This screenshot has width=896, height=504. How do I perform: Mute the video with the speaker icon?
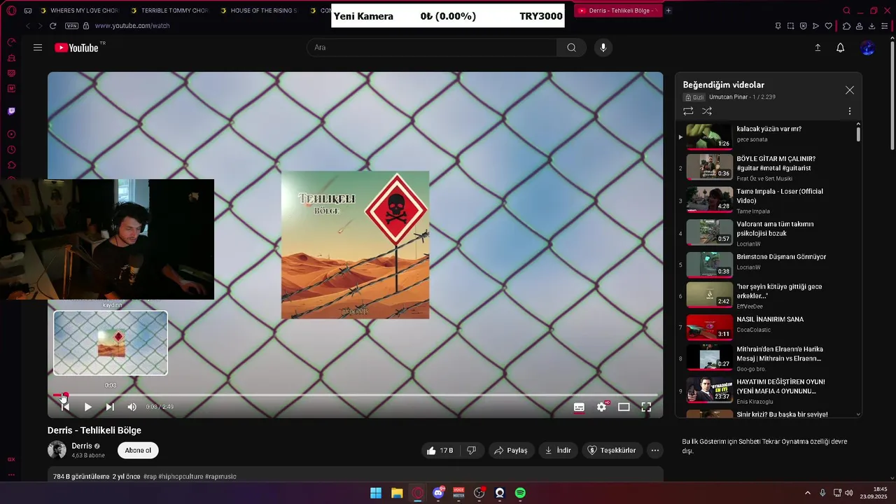click(x=132, y=407)
